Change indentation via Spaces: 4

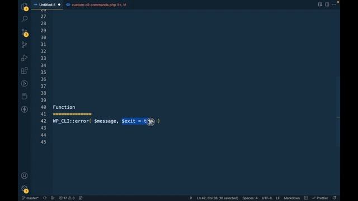[250, 198]
